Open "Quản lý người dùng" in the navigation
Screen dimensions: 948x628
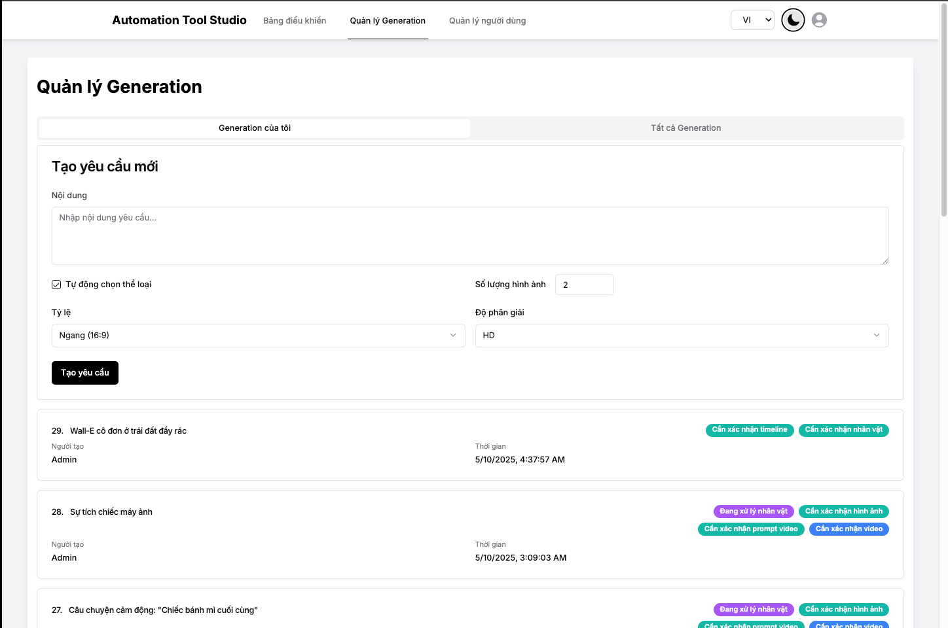[x=487, y=20]
